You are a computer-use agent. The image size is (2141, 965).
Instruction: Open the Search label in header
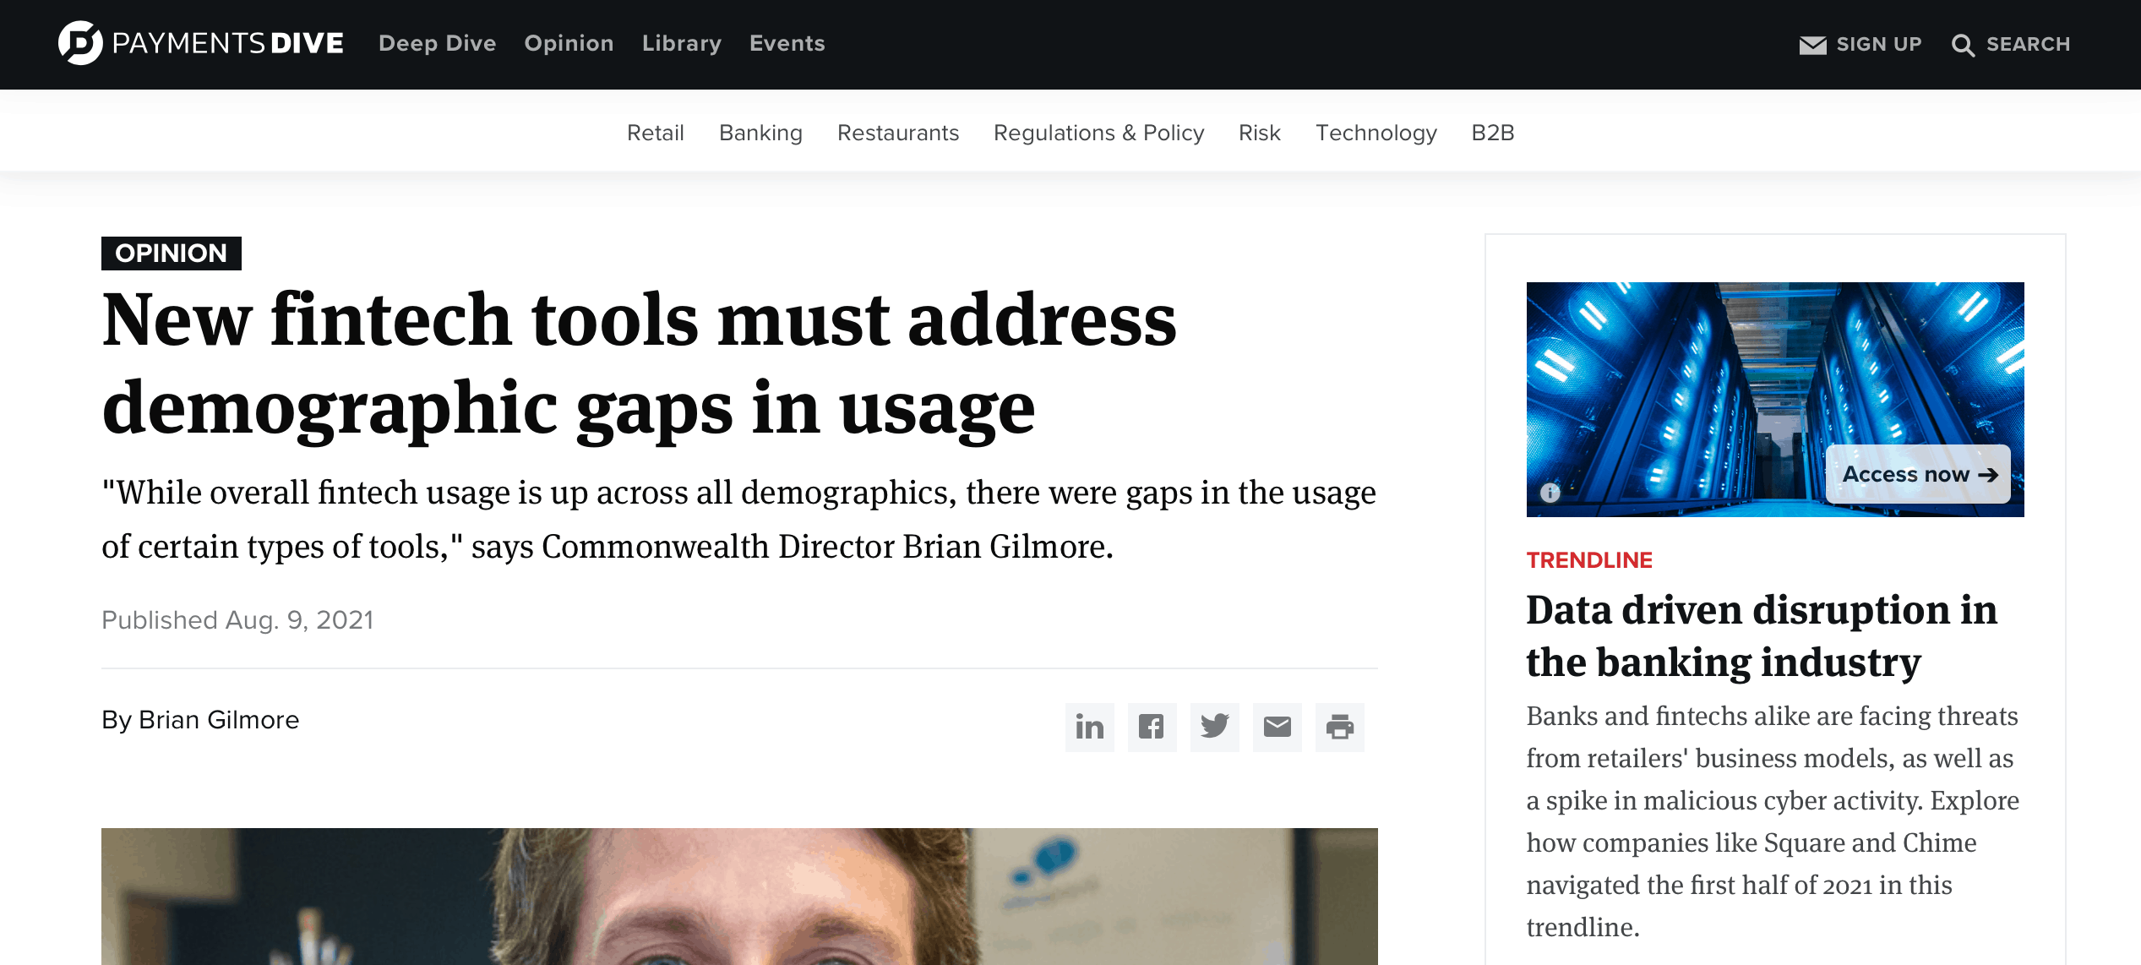(2028, 44)
